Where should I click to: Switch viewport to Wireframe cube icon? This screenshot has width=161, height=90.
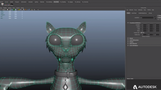10,9
